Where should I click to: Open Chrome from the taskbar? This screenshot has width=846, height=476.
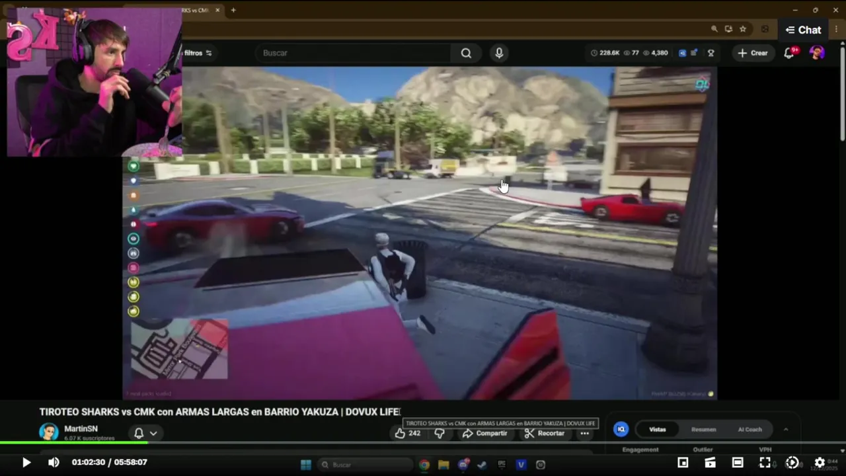tap(424, 465)
